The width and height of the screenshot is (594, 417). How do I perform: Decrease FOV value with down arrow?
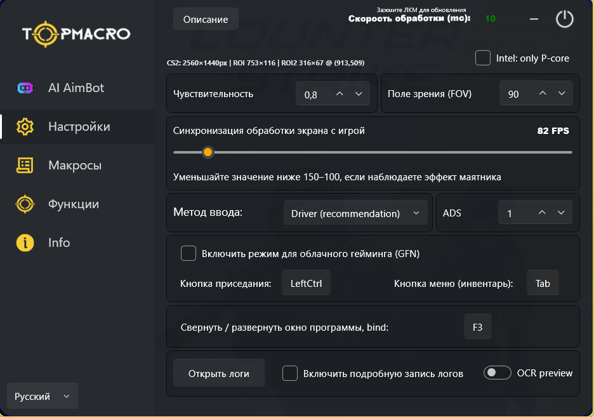562,94
